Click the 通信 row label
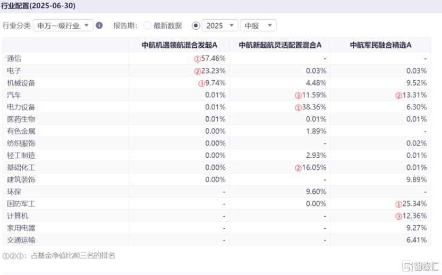 [x=14, y=58]
